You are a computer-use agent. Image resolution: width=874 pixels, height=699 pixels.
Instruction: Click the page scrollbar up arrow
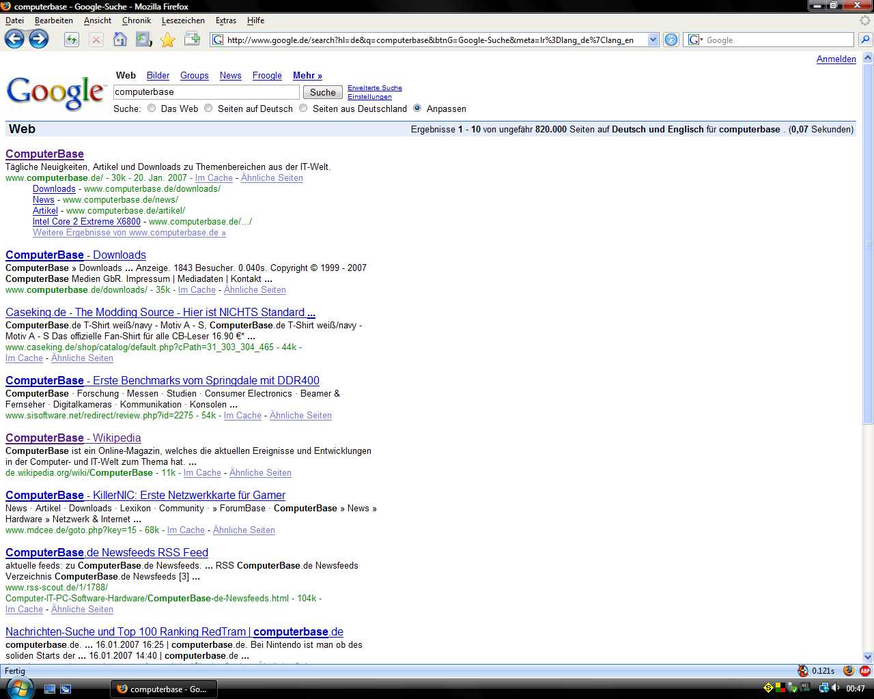coord(868,58)
